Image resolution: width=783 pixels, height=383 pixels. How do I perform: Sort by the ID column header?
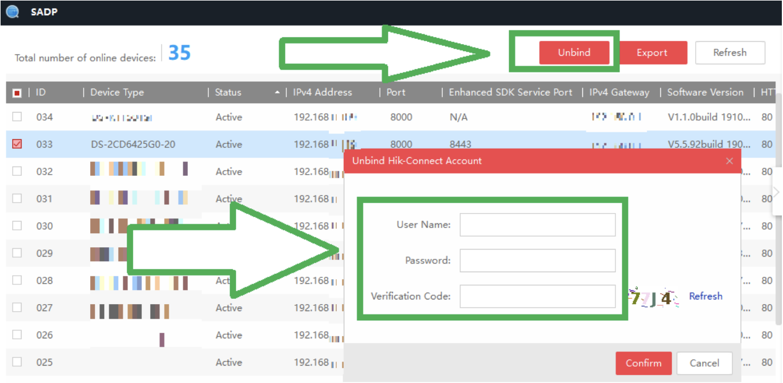coord(41,92)
